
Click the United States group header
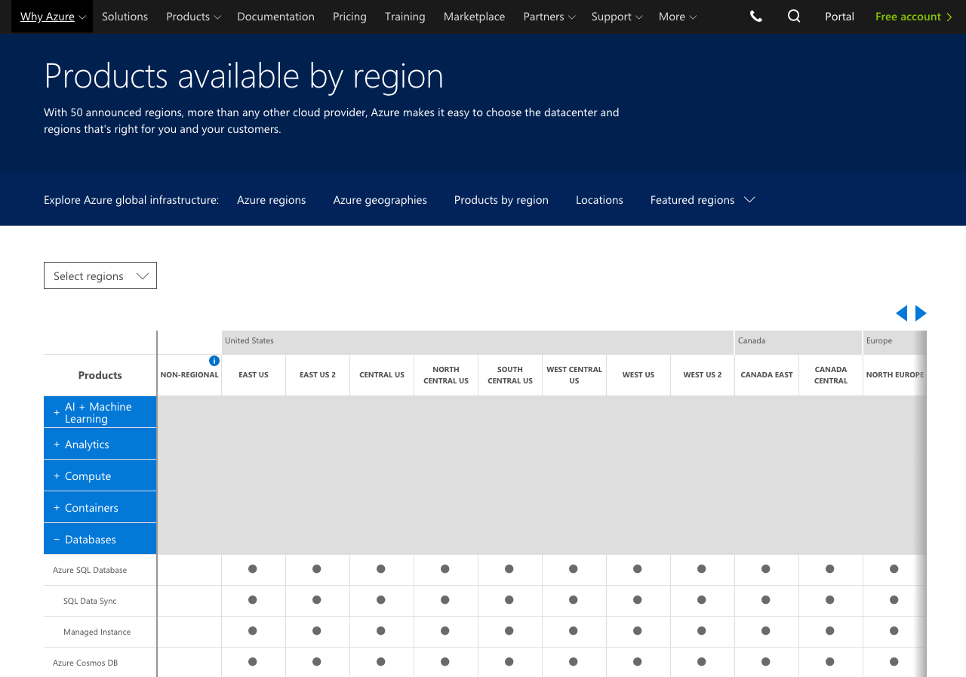coord(478,342)
